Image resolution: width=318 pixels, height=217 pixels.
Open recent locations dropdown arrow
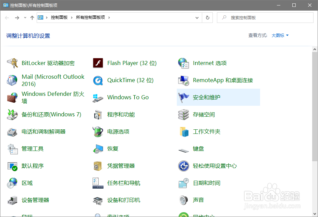(x=25, y=18)
